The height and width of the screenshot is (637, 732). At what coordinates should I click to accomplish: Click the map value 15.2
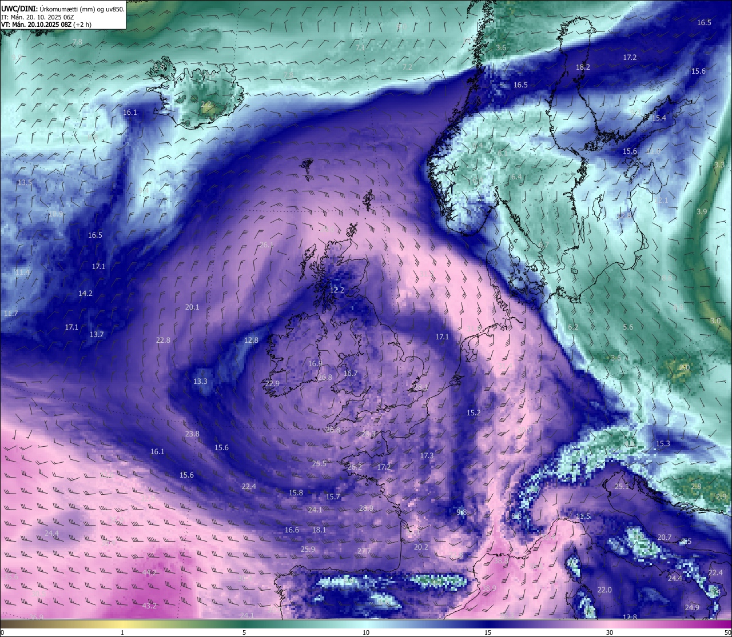tap(474, 412)
